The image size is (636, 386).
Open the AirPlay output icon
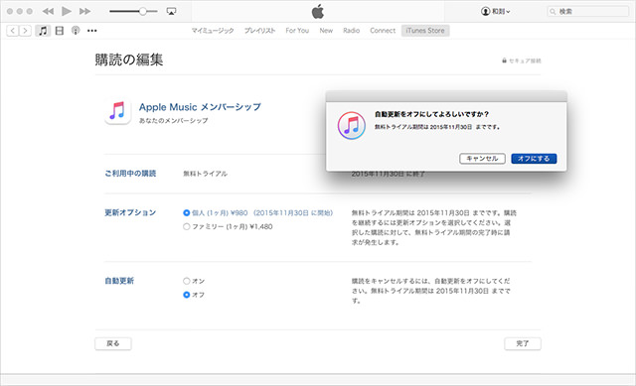[x=171, y=11]
